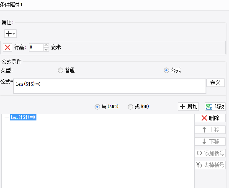
Task: Click the 去掉括号 remove brackets button
Action: (x=210, y=165)
